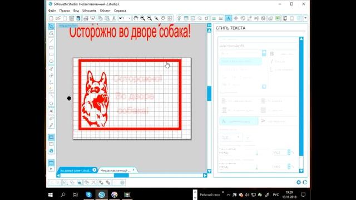Toggle Underline text formatting
This screenshot has height=200, width=356.
click(x=271, y=69)
